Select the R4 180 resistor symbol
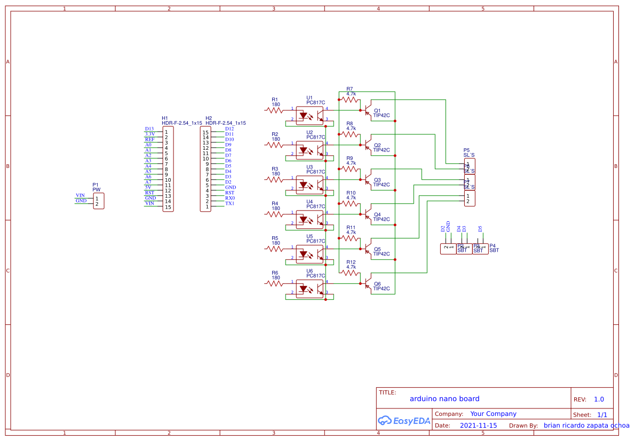This screenshot has width=635, height=441. coord(274,214)
